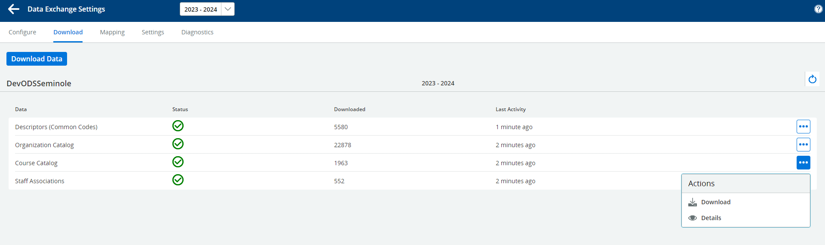
Task: Click the Staff Associations status checkmark
Action: (x=178, y=180)
